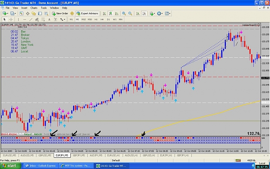
Task: Click the connection status bars icon
Action: click(238, 160)
